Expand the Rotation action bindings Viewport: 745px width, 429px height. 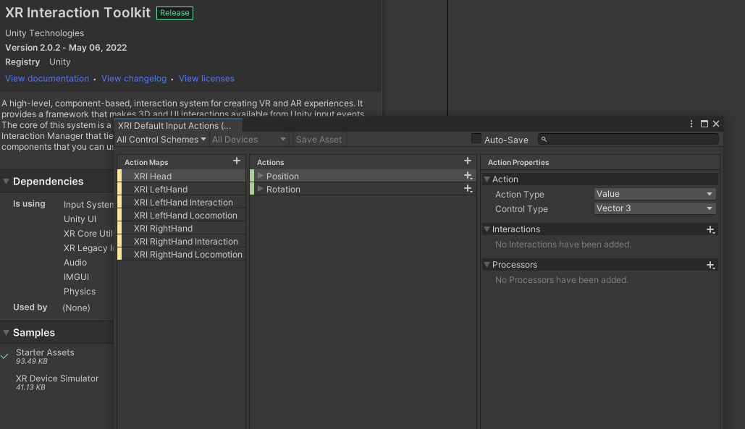261,189
